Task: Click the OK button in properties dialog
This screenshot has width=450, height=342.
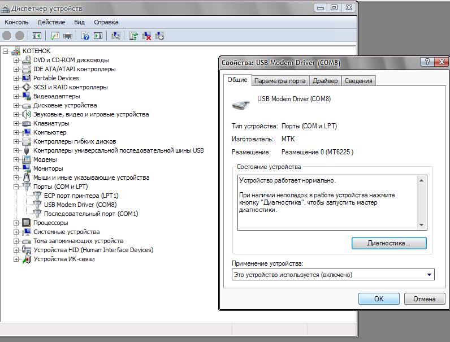Action: click(x=379, y=298)
